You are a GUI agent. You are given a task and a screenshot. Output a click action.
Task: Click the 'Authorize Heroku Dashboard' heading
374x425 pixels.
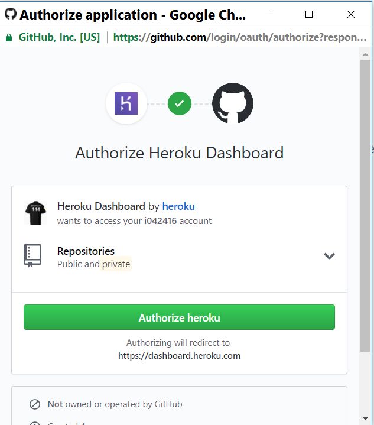pos(180,153)
